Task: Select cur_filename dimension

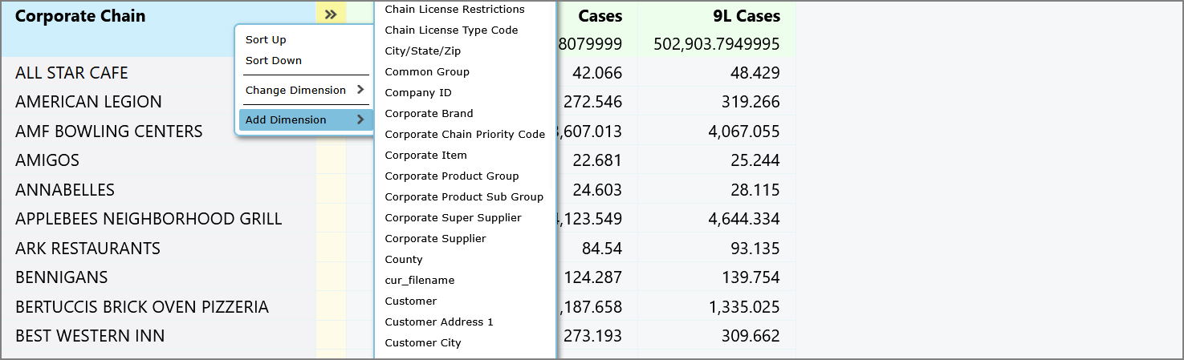Action: tap(420, 281)
